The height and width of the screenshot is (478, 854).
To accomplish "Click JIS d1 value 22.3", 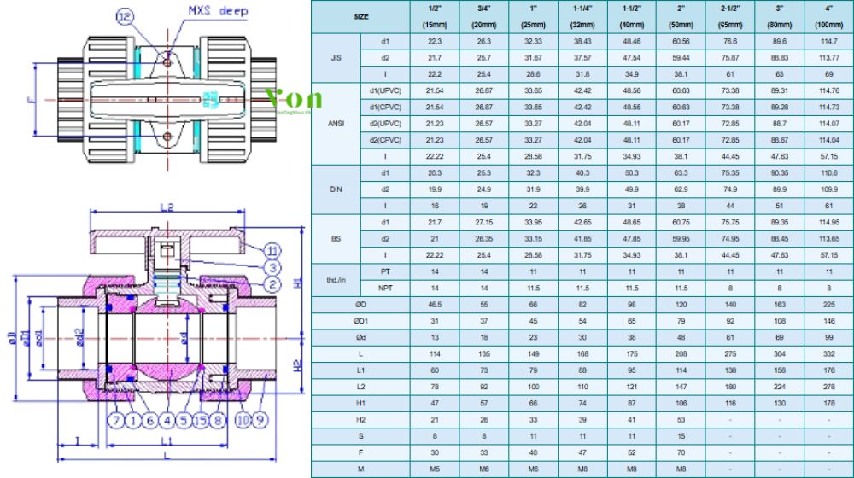I will point(435,41).
